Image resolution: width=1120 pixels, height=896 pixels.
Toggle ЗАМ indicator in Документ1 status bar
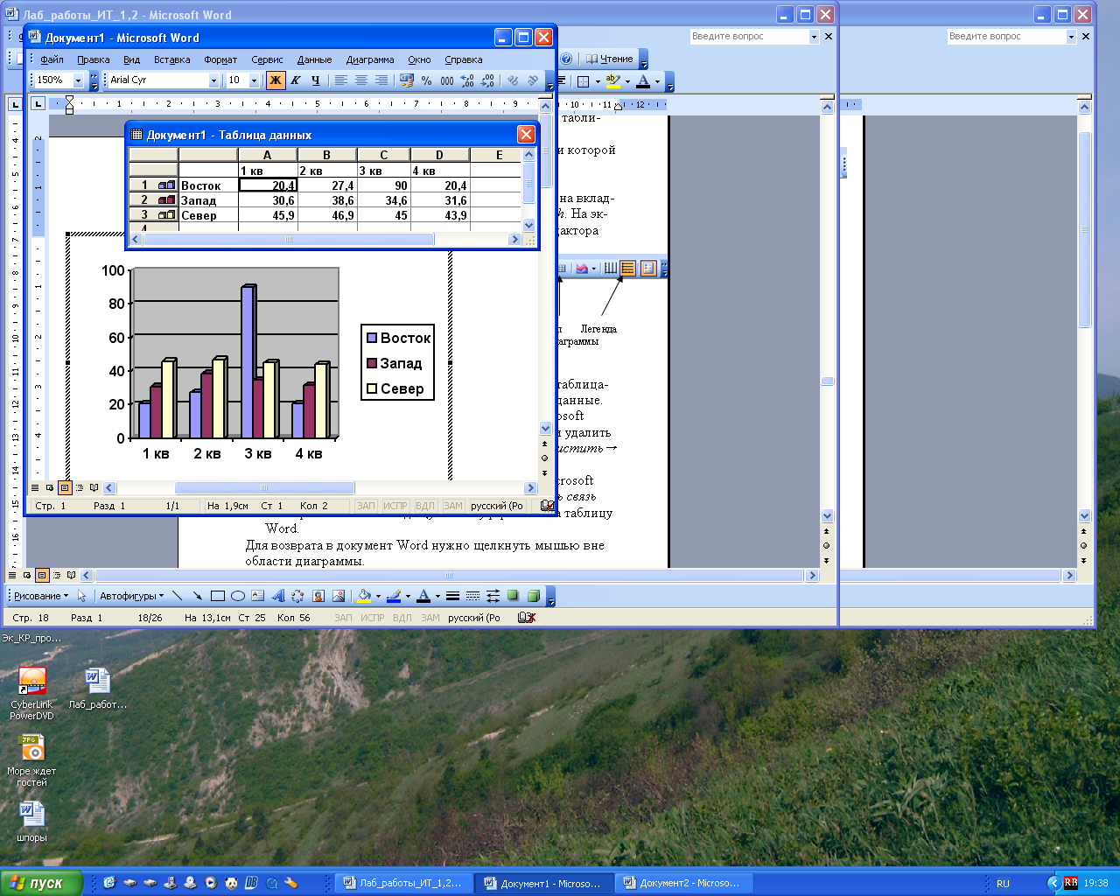click(452, 506)
